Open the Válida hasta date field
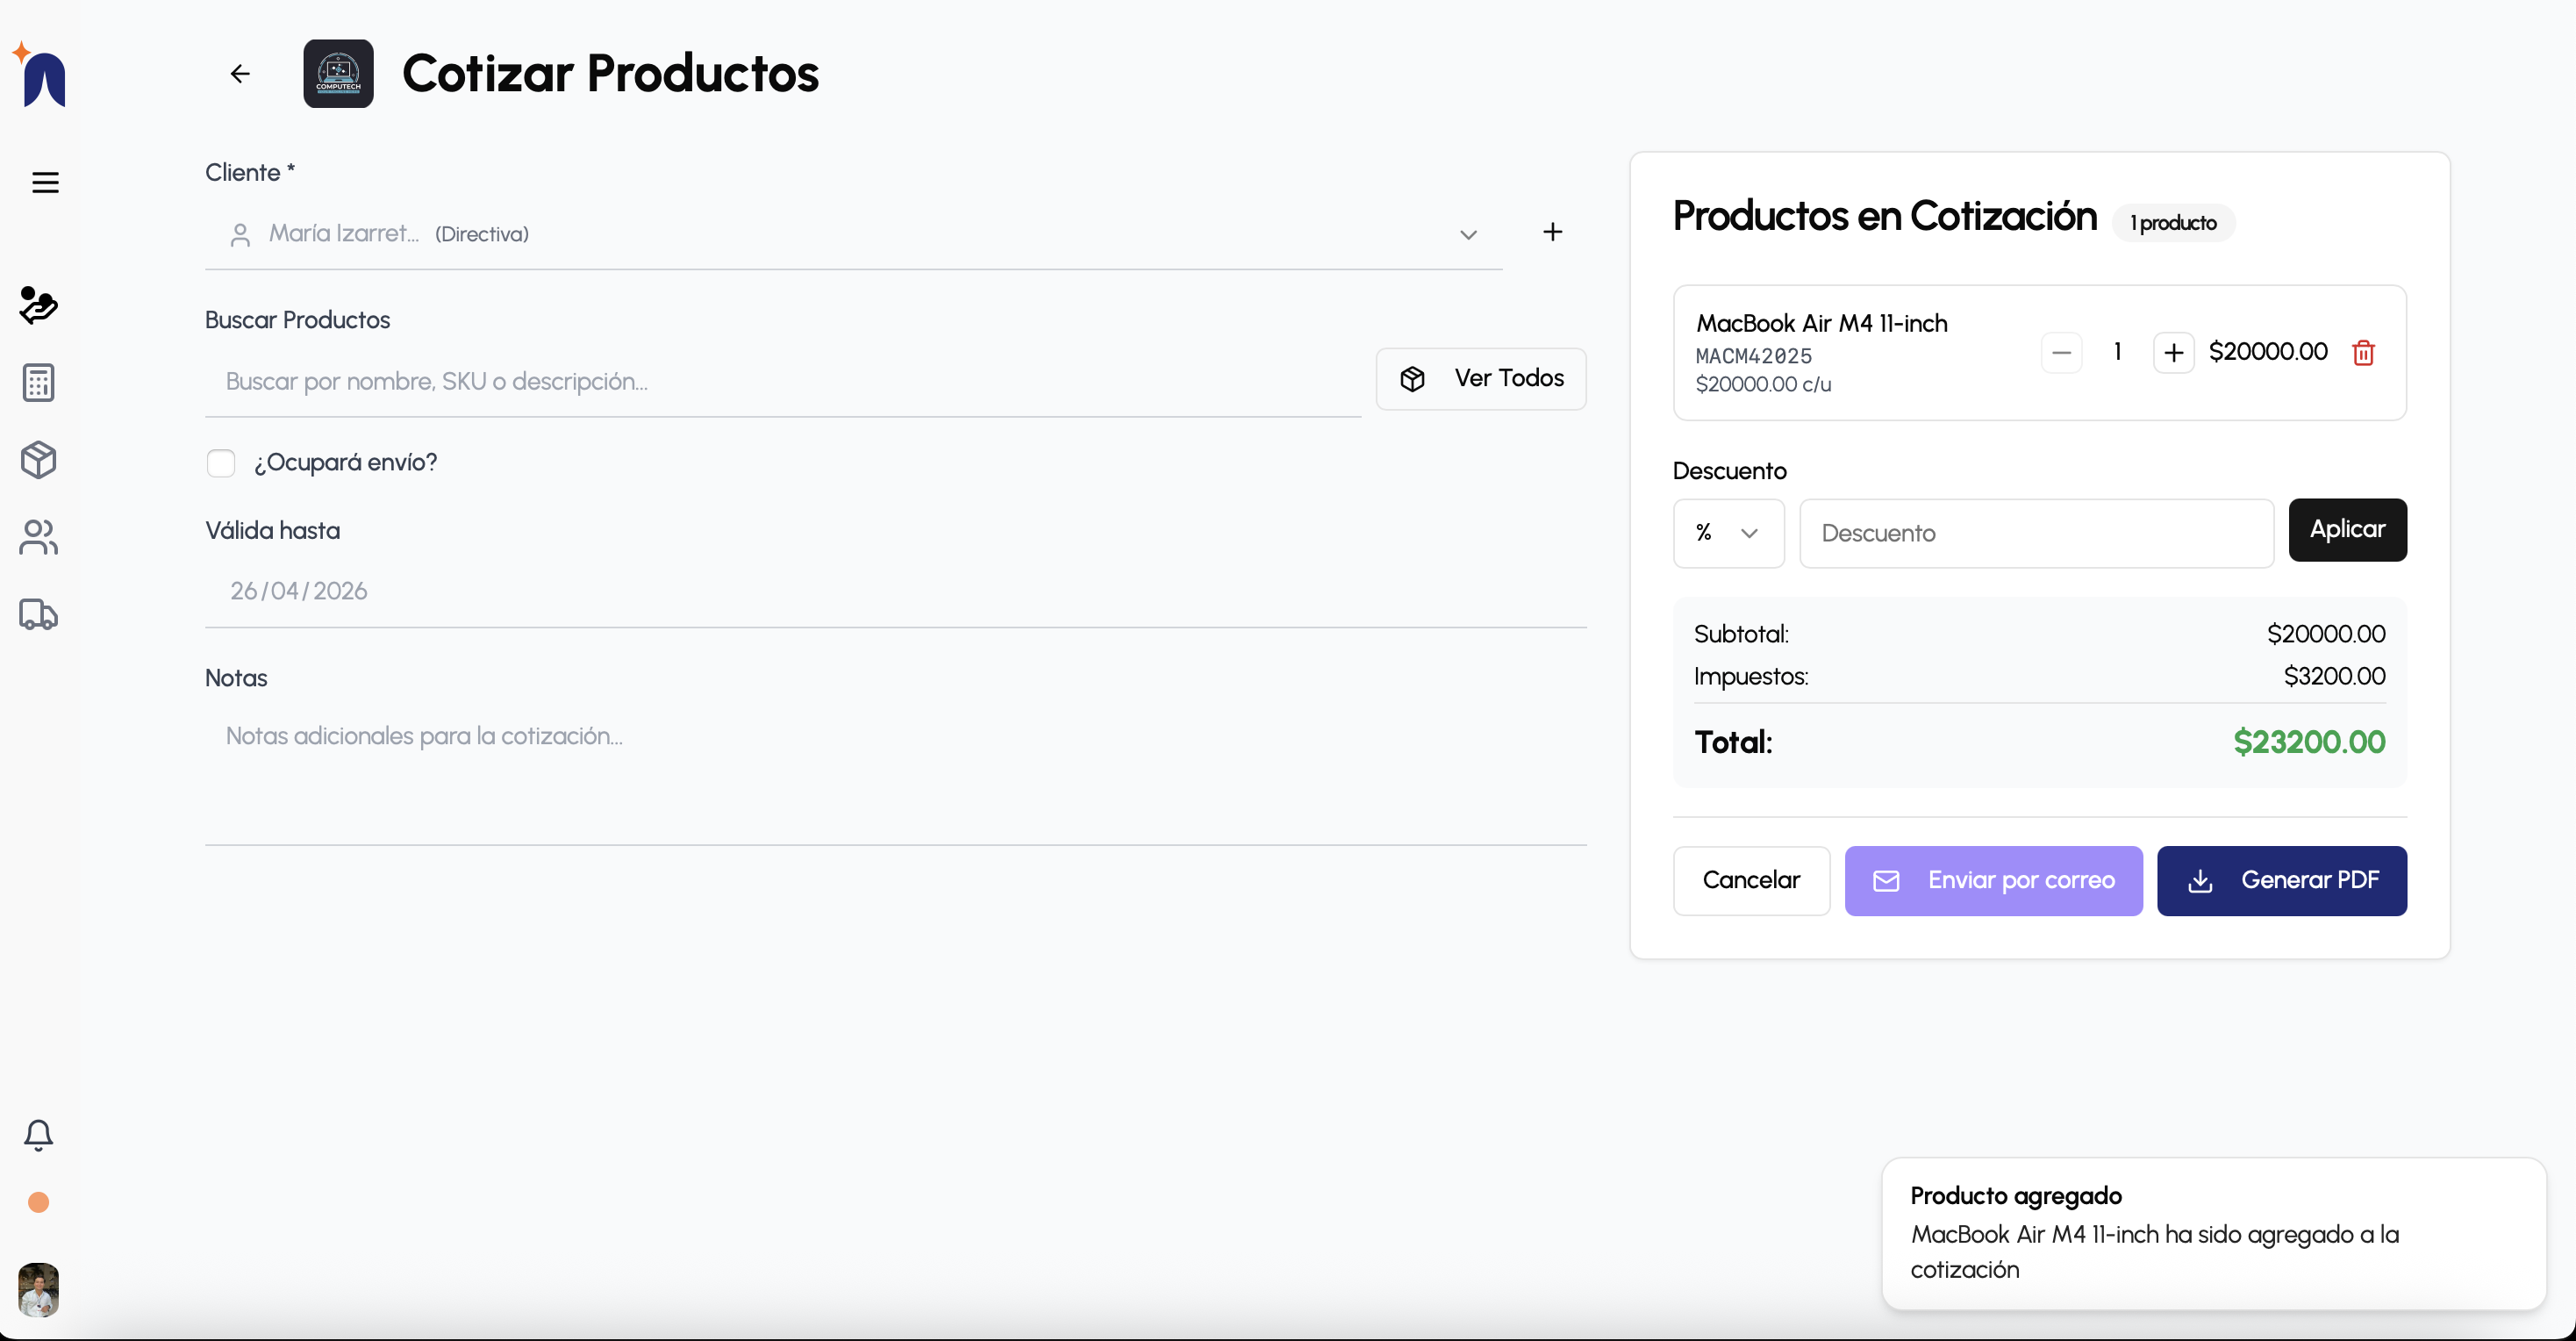 298,591
